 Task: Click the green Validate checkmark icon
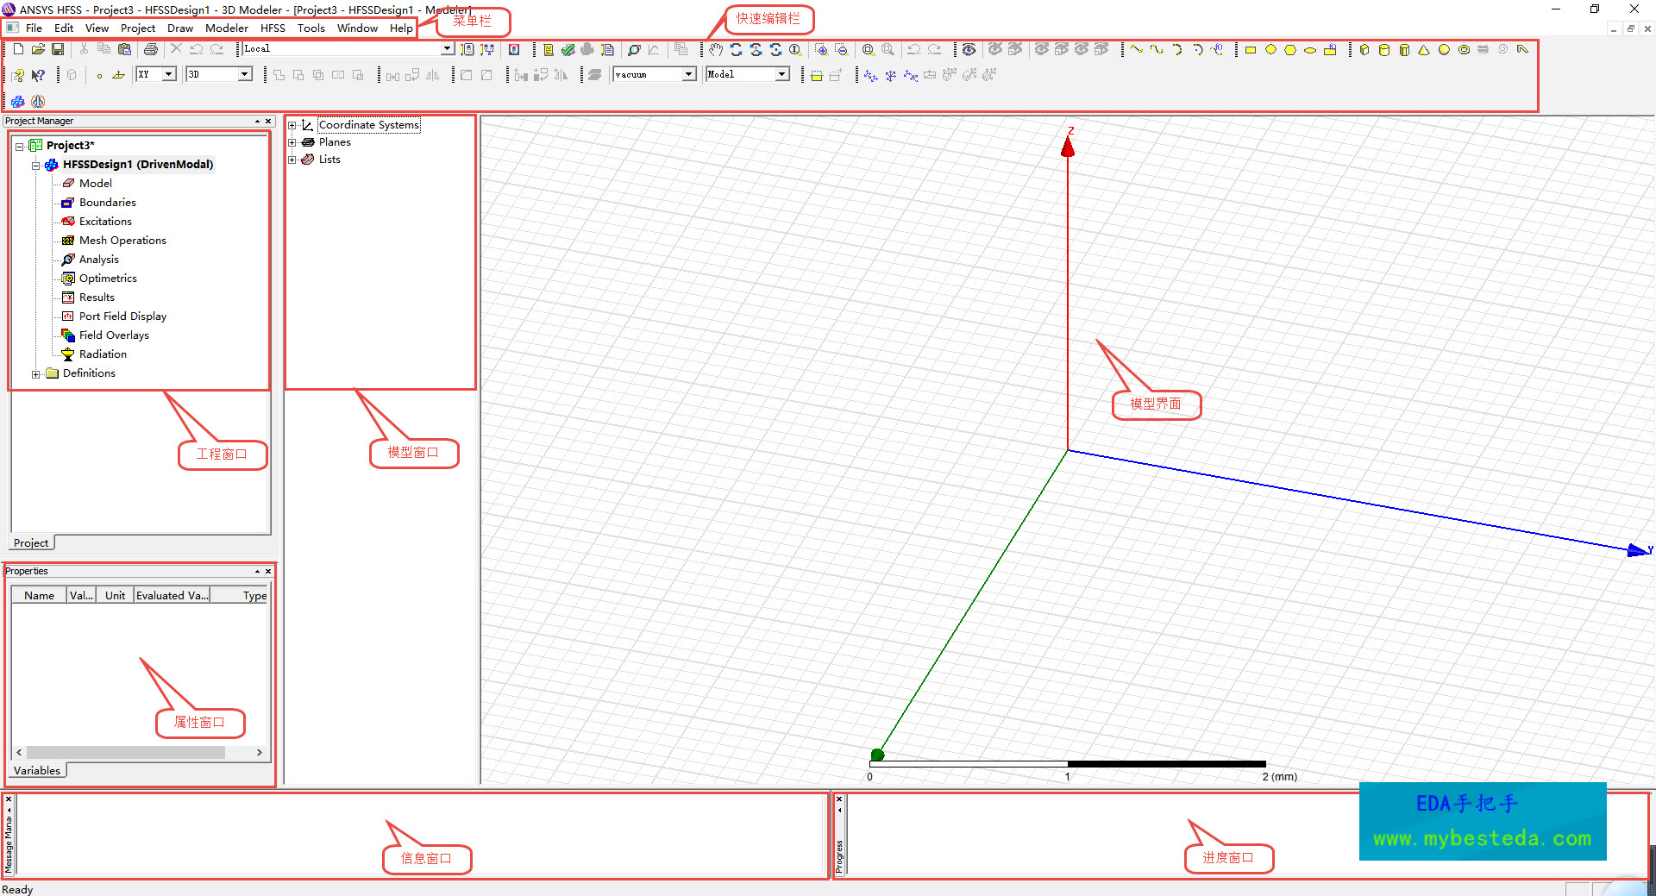tap(568, 50)
